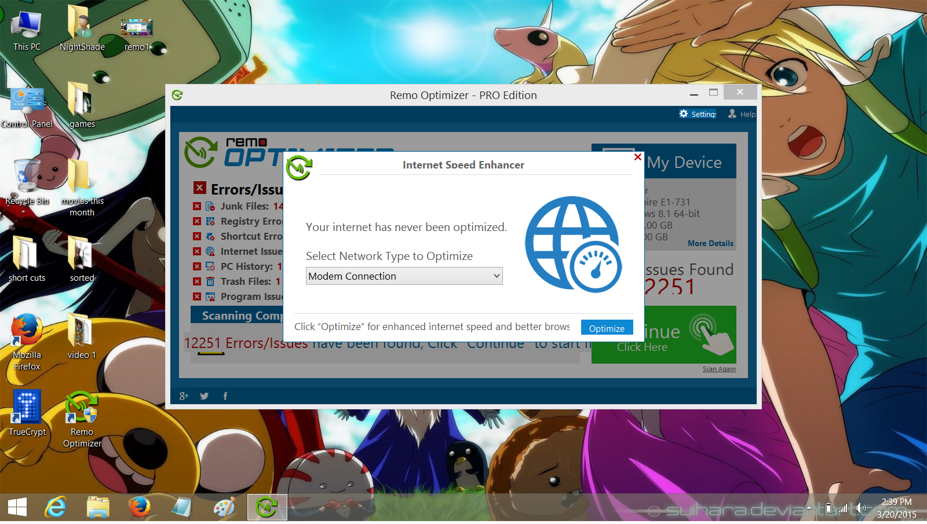Select the remo1 image file thumbnail
Viewport: 927px width, 524px height.
[x=137, y=35]
